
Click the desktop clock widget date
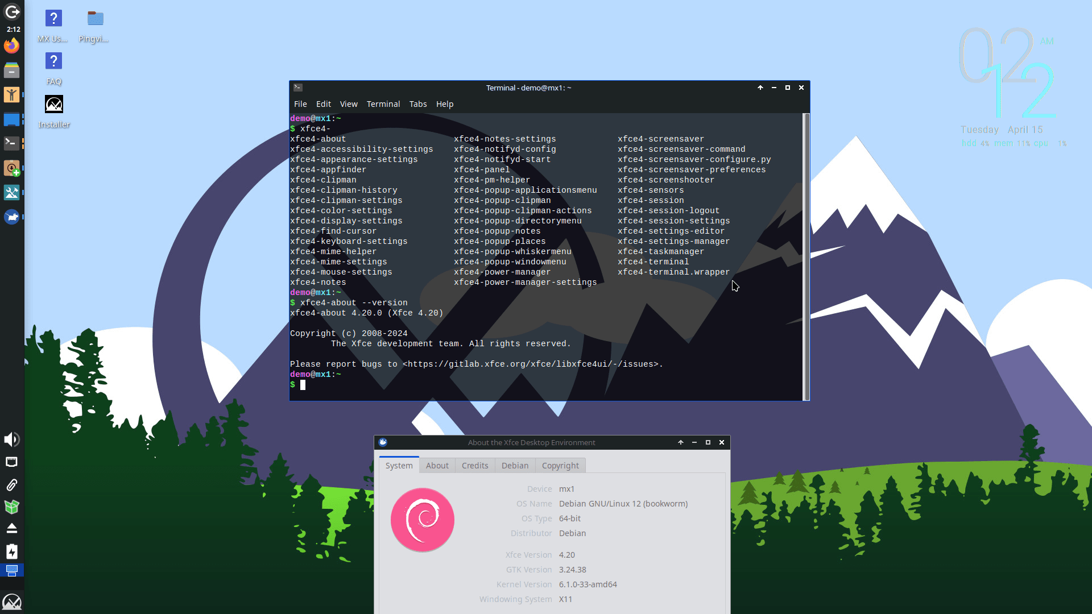point(1002,130)
